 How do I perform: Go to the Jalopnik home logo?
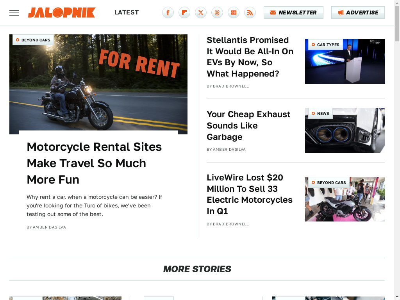point(62,12)
